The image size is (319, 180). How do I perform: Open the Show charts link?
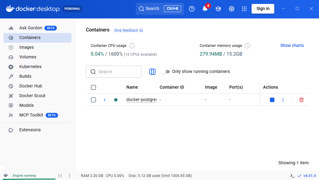click(x=292, y=45)
